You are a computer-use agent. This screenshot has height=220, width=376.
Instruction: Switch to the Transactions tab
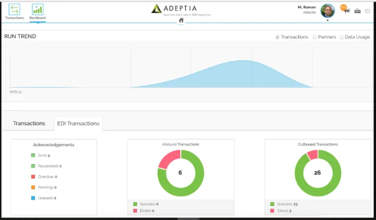pyautogui.click(x=29, y=123)
